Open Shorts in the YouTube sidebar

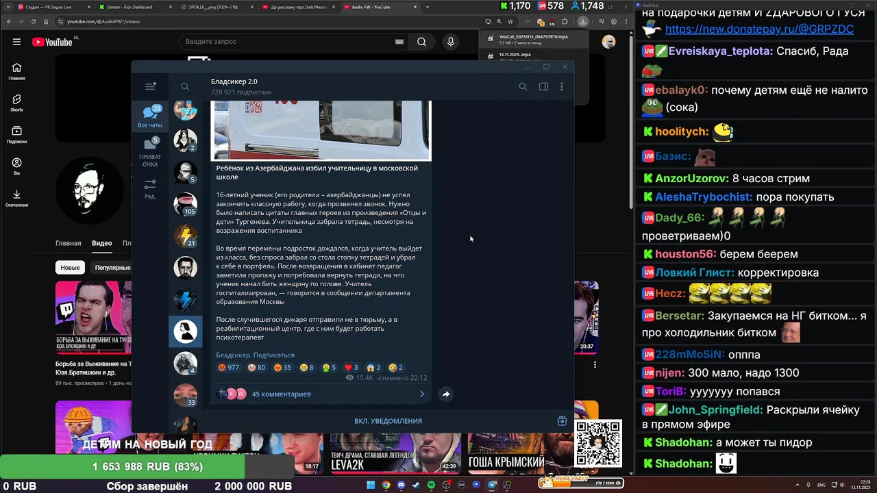(x=16, y=103)
